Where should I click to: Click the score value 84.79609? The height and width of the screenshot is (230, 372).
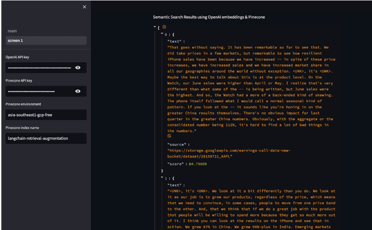tap(198, 164)
